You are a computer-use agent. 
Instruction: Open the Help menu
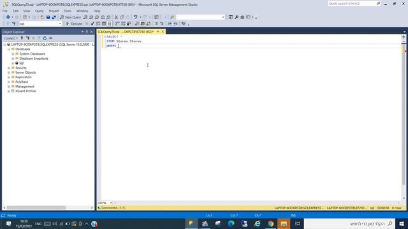[97, 11]
